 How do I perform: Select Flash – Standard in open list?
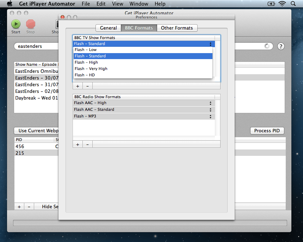143,56
